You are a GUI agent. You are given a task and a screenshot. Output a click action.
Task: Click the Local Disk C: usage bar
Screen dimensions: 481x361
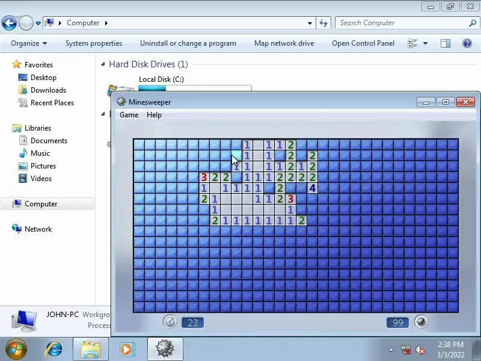coord(195,88)
